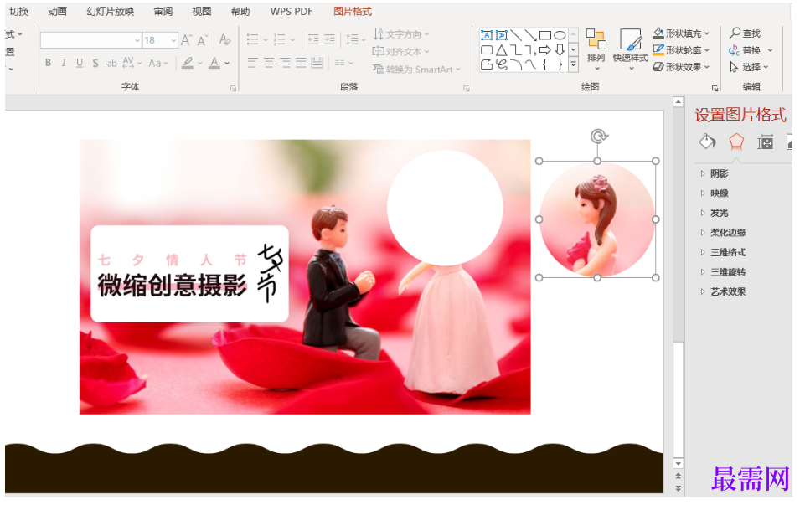Open the 视图 (View) ribbon tab
805x505 pixels.
(x=202, y=12)
